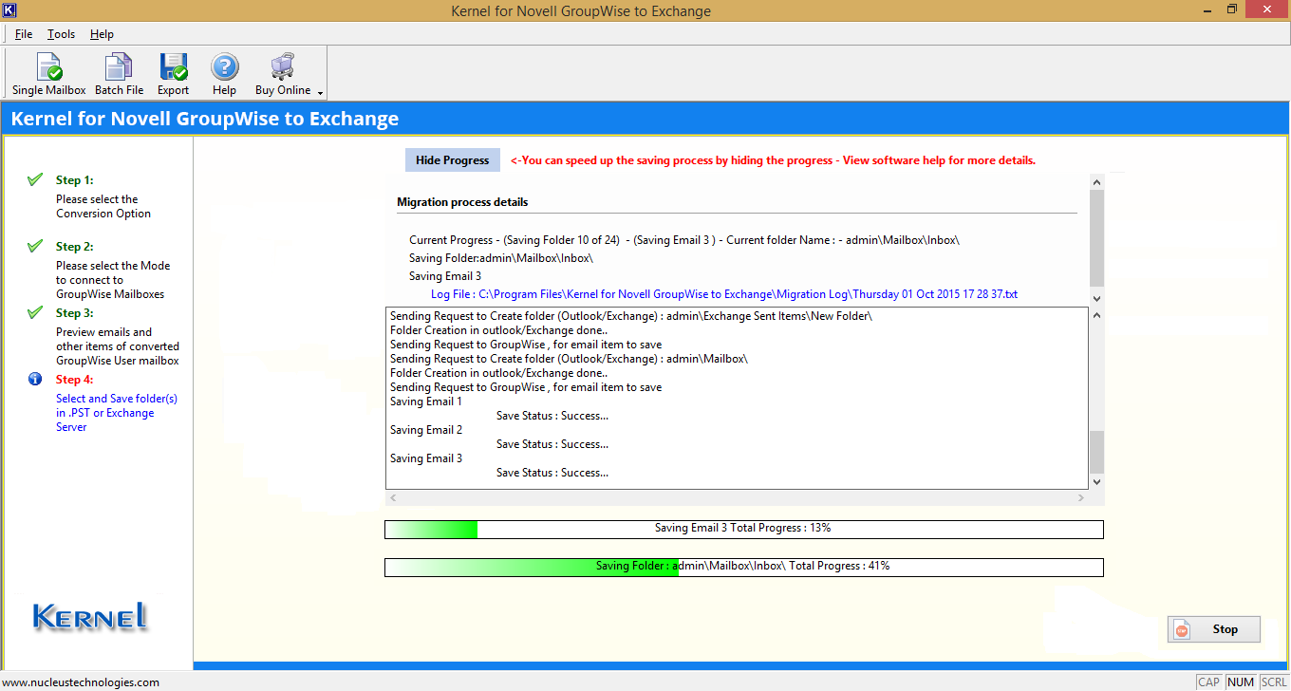Open the Help toolbar icon
Screen dimensions: 1291x691
click(224, 74)
